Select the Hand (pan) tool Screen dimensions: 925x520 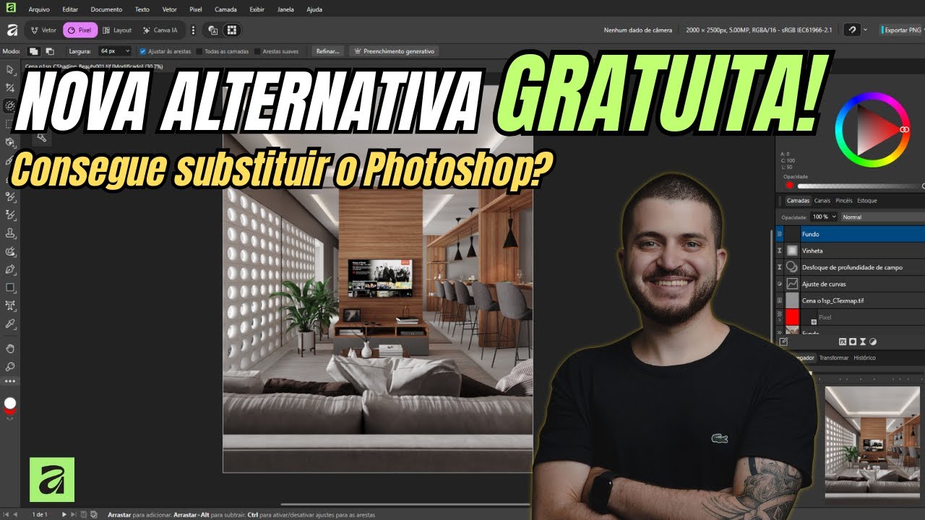[10, 349]
